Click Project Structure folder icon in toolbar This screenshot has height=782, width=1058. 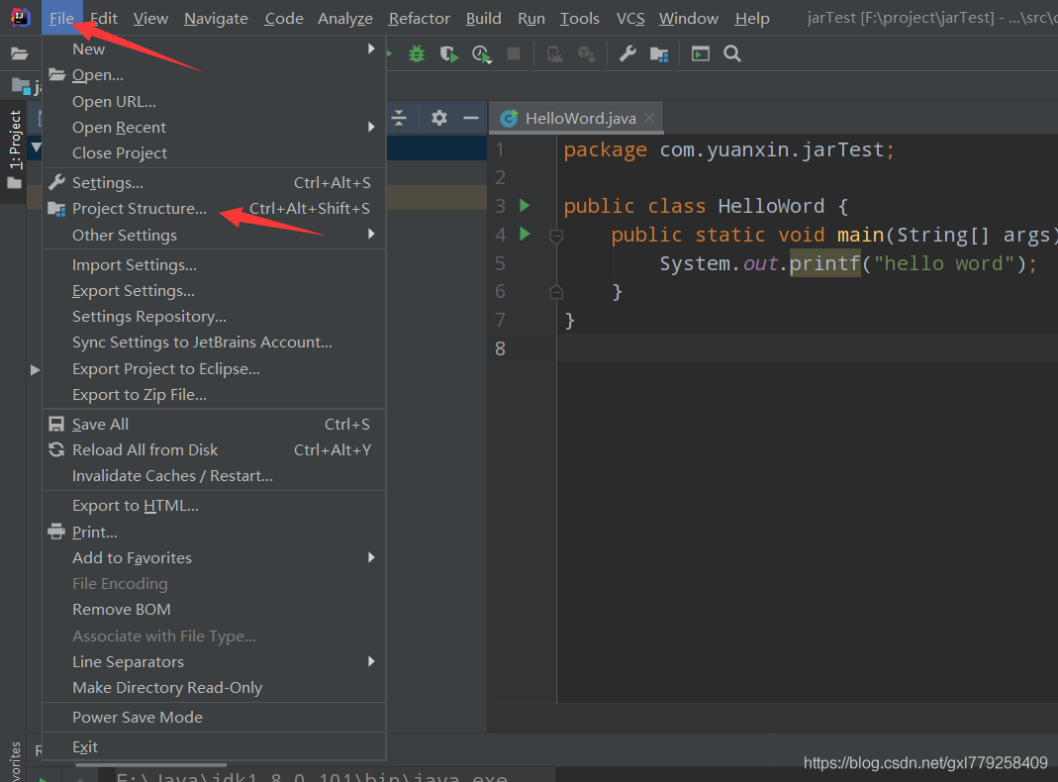658,53
